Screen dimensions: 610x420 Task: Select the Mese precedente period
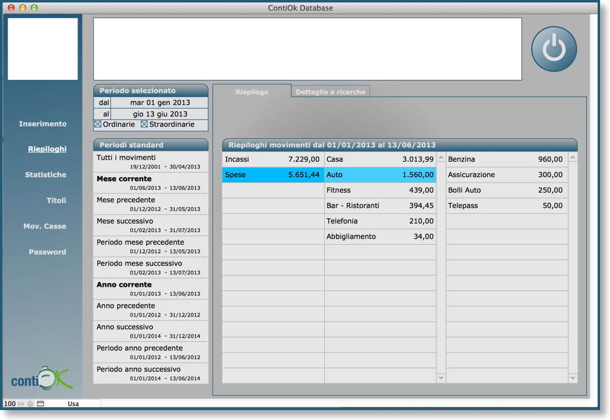(151, 204)
